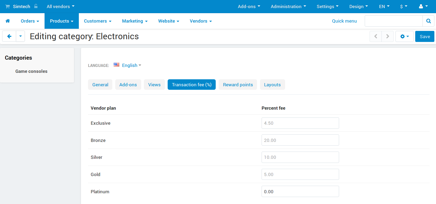This screenshot has width=436, height=204.
Task: Click the Simtech store name link
Action: [x=22, y=6]
